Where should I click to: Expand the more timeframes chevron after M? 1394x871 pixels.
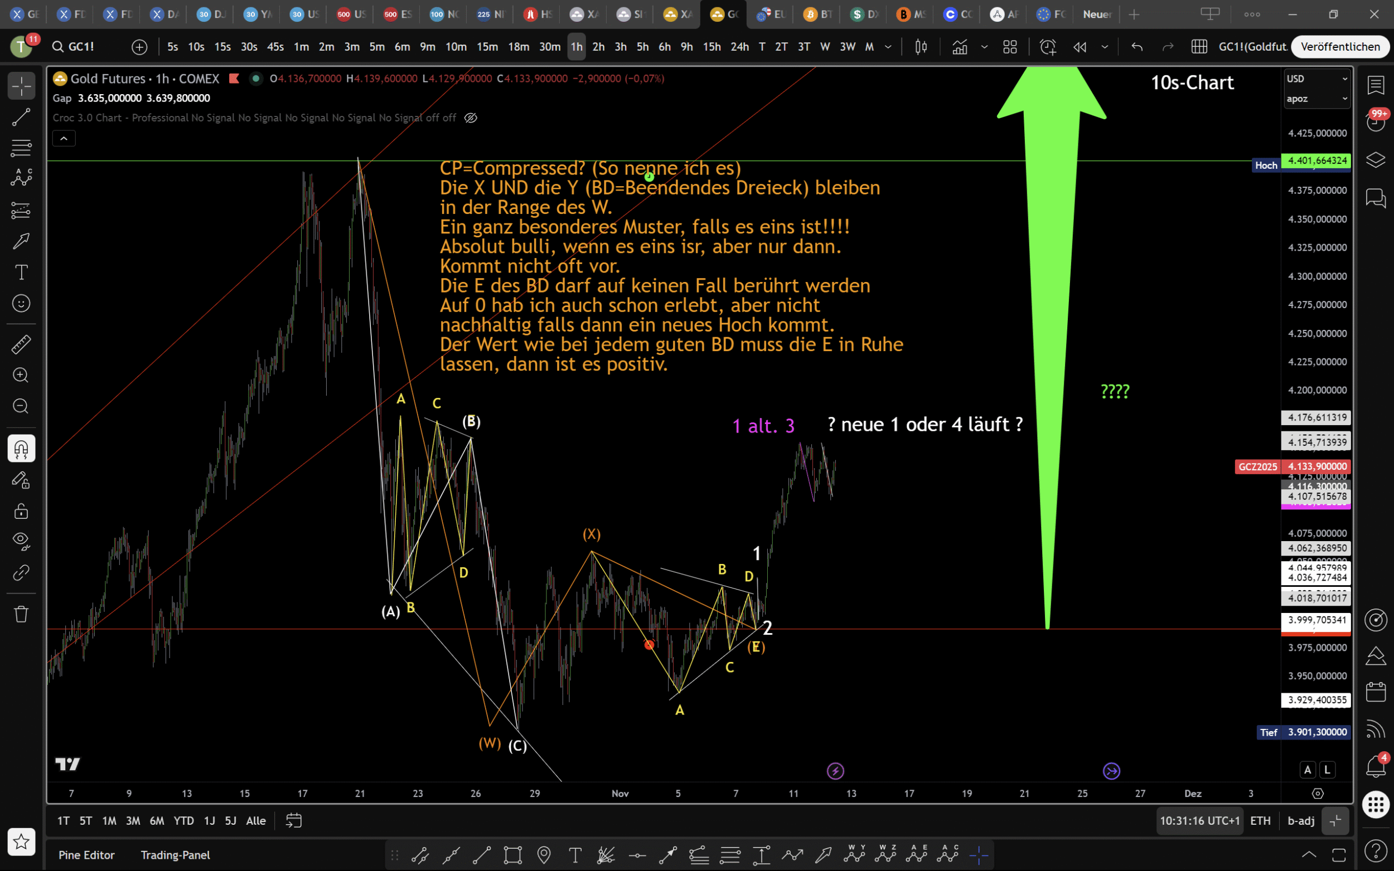pos(888,47)
